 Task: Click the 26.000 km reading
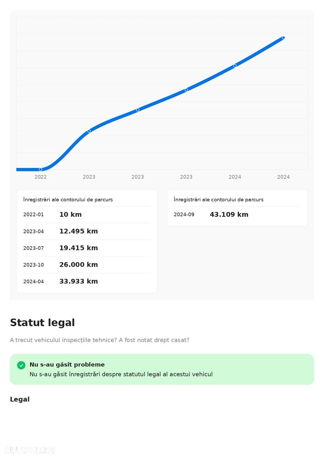click(x=78, y=265)
